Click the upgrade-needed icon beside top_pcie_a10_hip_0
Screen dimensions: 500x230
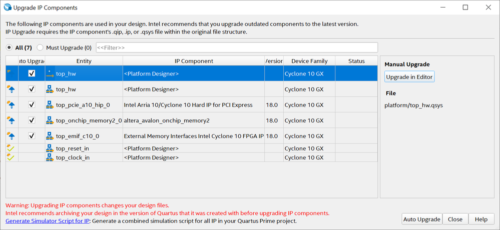tap(11, 104)
